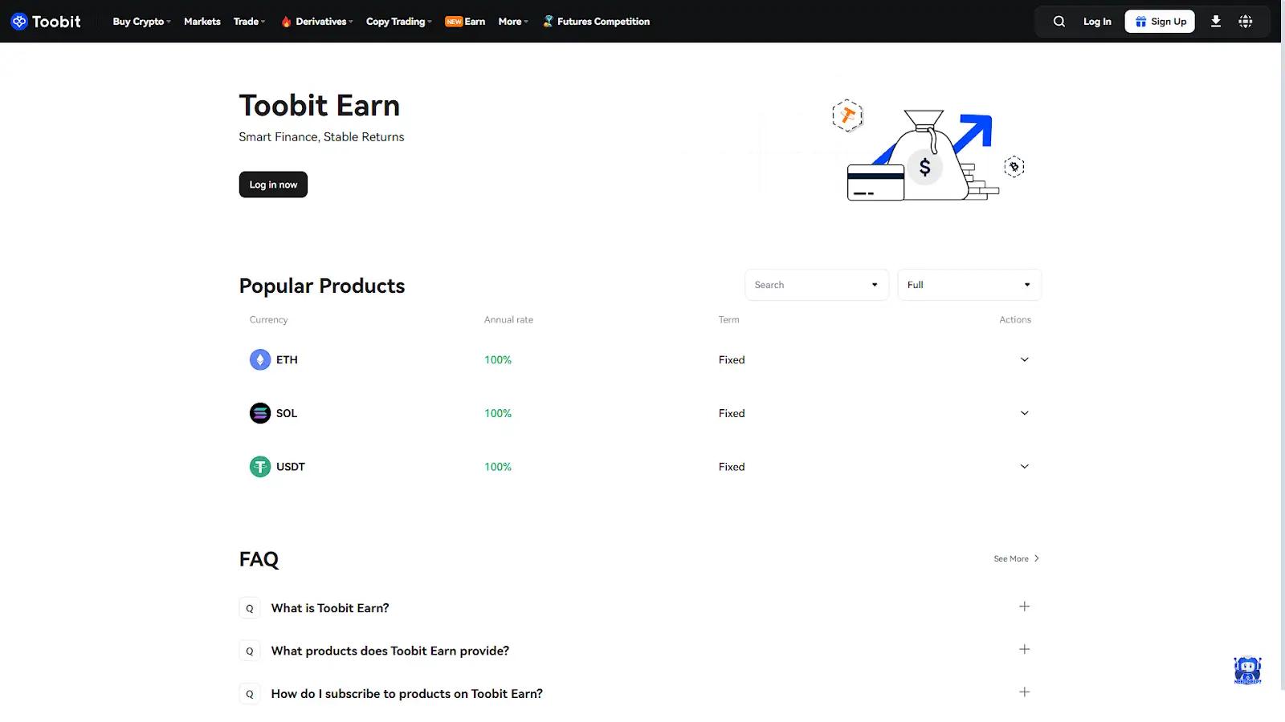Screen dimensions: 1285x722
Task: Open the language globe icon
Action: 1245,22
